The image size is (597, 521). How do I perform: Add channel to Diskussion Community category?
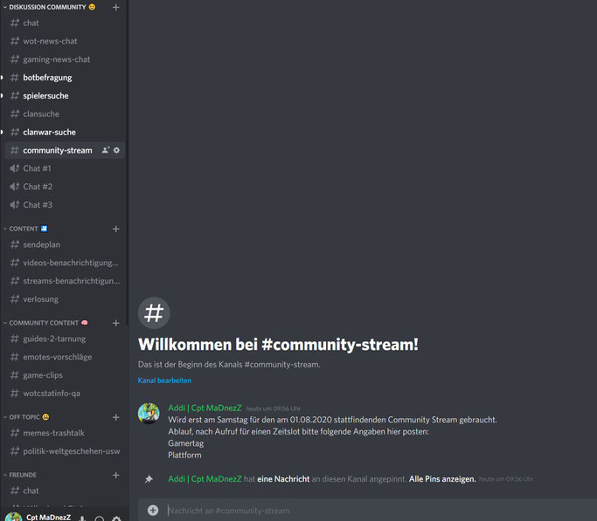click(x=115, y=7)
